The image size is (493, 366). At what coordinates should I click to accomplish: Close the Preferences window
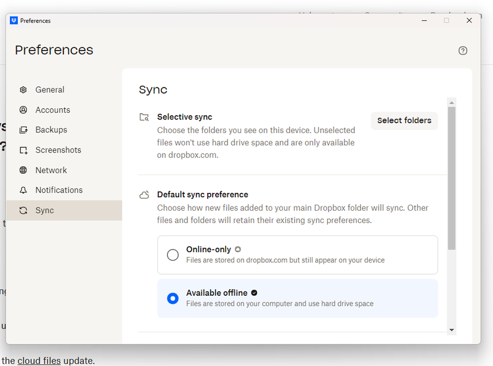click(x=469, y=20)
